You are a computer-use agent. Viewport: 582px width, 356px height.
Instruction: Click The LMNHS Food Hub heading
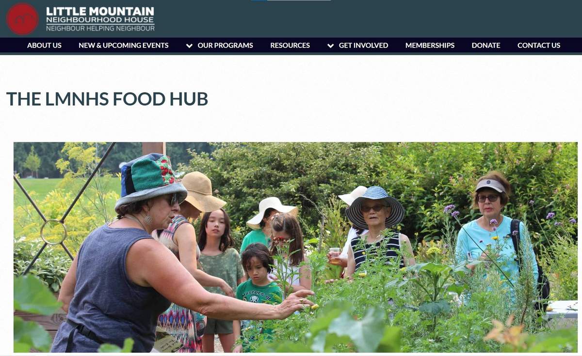pos(107,99)
